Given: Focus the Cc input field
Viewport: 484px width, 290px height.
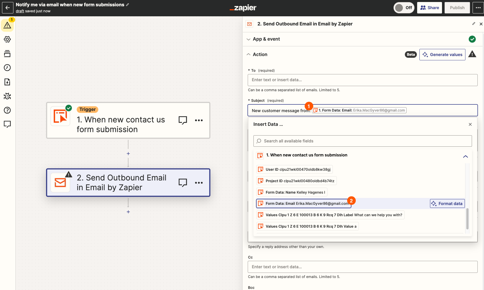Looking at the screenshot, I should (x=363, y=267).
